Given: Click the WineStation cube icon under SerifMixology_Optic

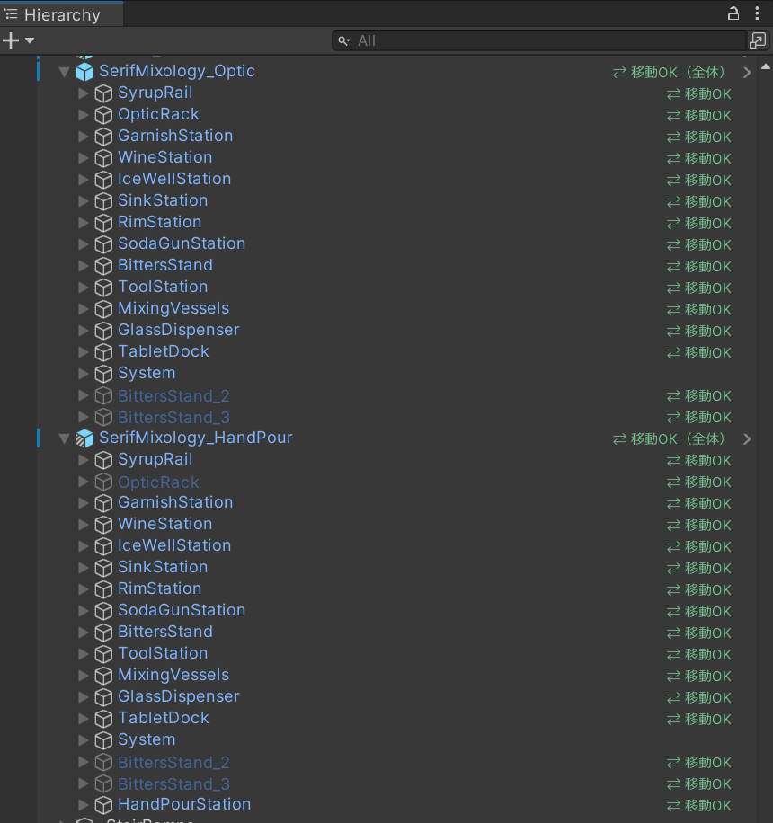Looking at the screenshot, I should [103, 158].
